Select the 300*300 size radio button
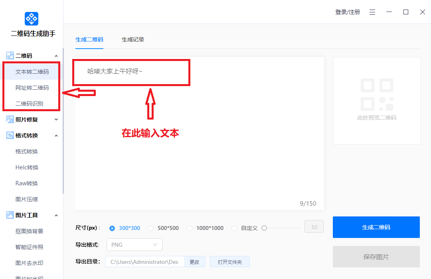Image resolution: width=431 pixels, height=279 pixels. click(112, 228)
